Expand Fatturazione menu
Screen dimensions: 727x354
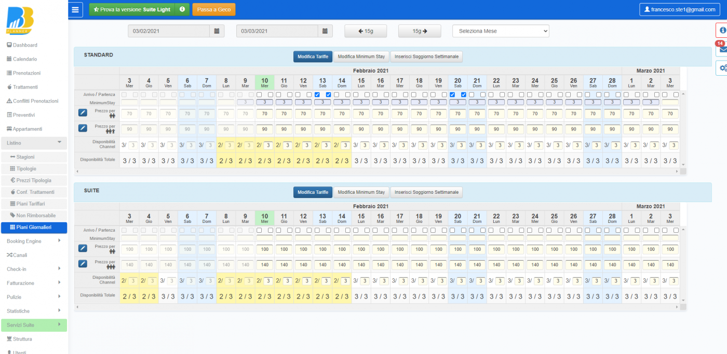[34, 283]
